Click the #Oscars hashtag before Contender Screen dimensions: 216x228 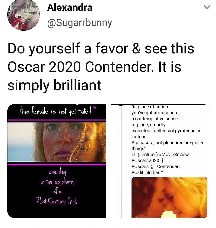coord(140,166)
